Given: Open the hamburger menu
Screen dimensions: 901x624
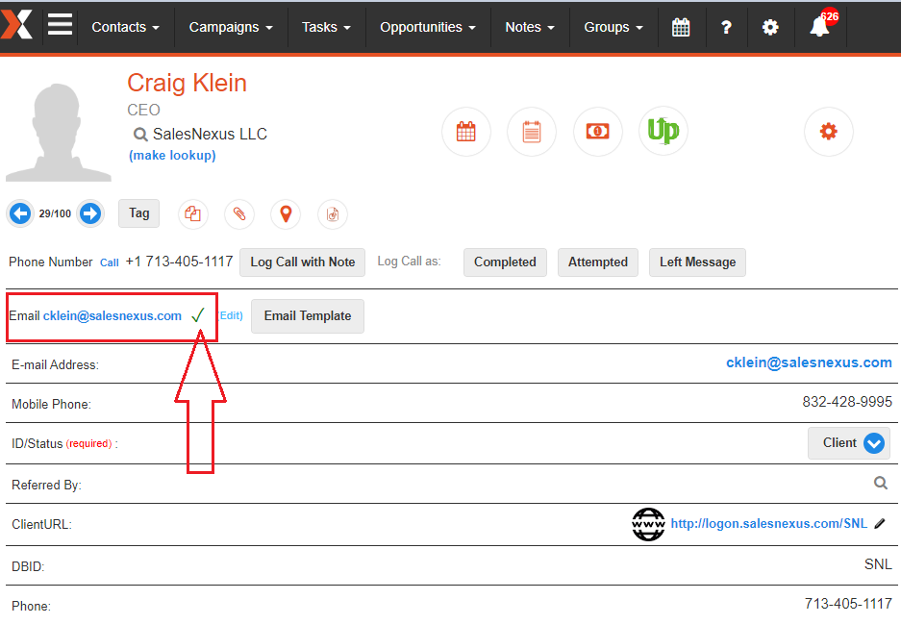Looking at the screenshot, I should click(x=61, y=25).
